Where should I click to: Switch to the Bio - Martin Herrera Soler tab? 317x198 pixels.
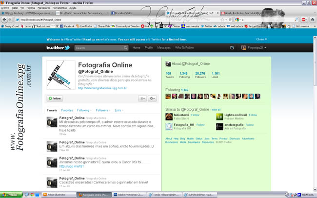[82, 13]
